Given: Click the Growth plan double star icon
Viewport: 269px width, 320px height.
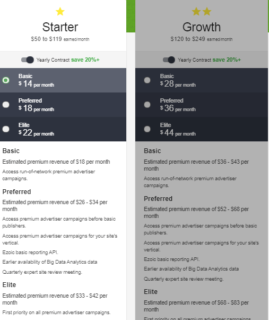Looking at the screenshot, I should pos(202,12).
